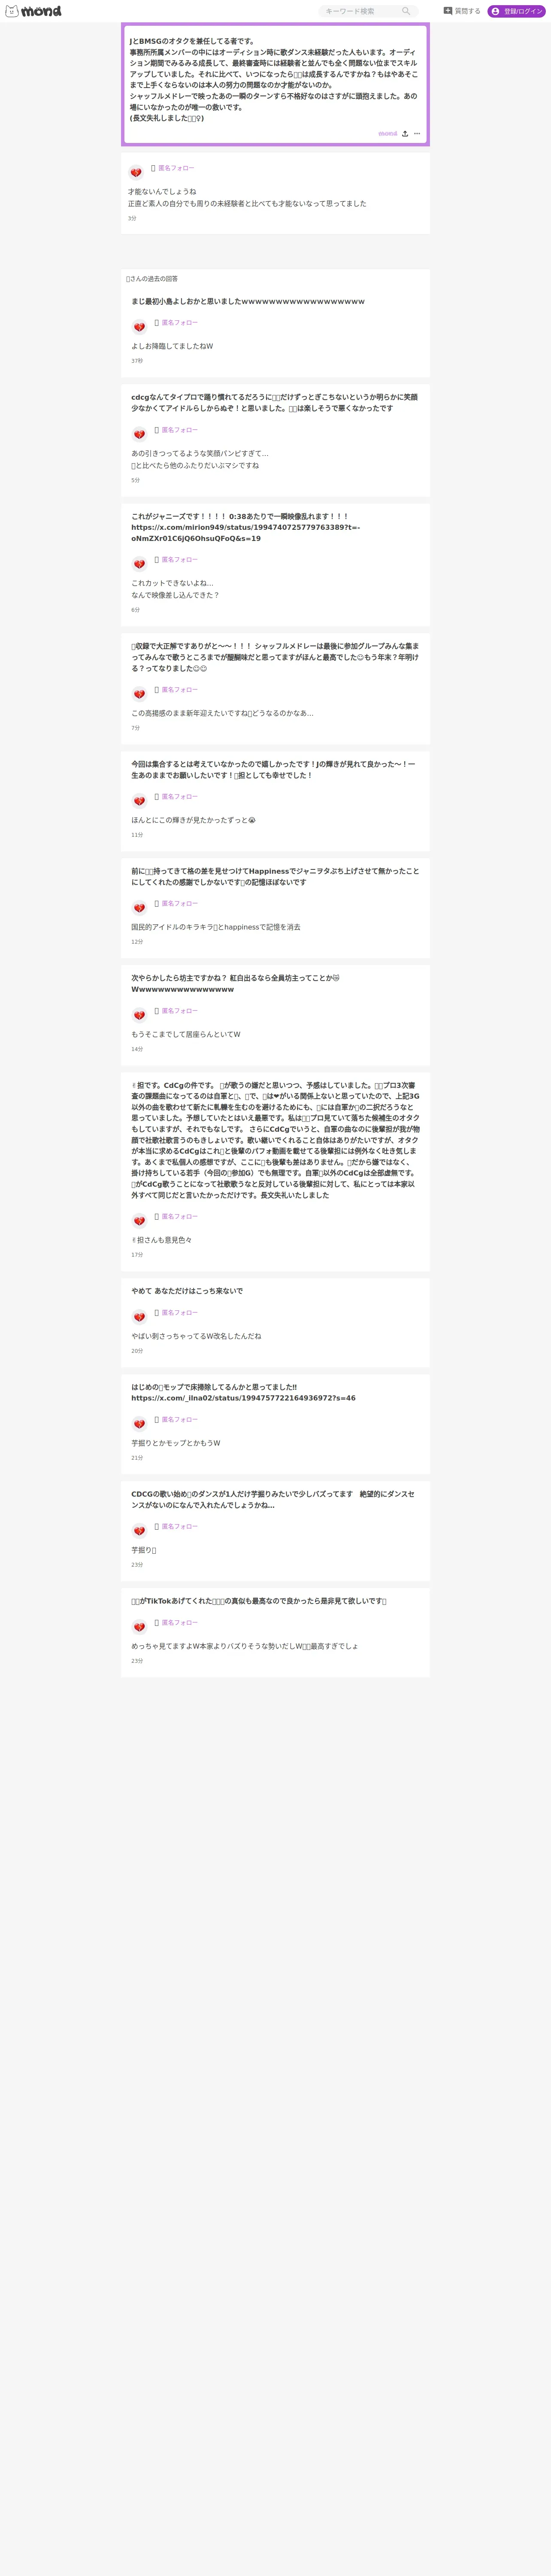Click avatar beside これカットできないよね answer
The height and width of the screenshot is (2576, 551).
(x=140, y=564)
